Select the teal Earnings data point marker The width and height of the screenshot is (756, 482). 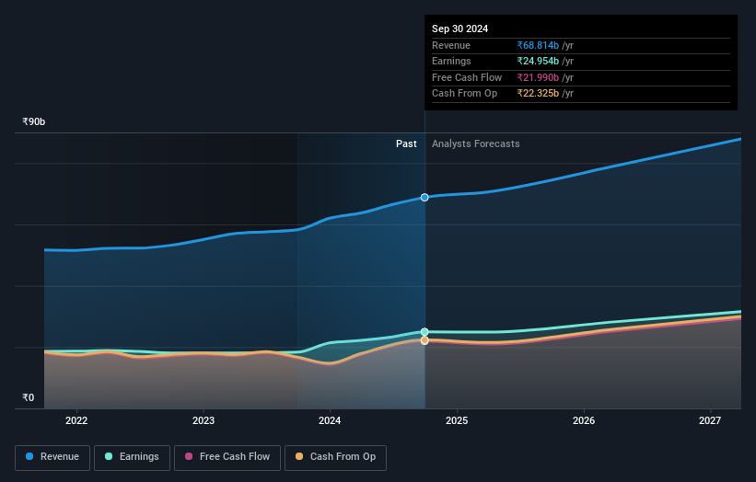pos(425,332)
